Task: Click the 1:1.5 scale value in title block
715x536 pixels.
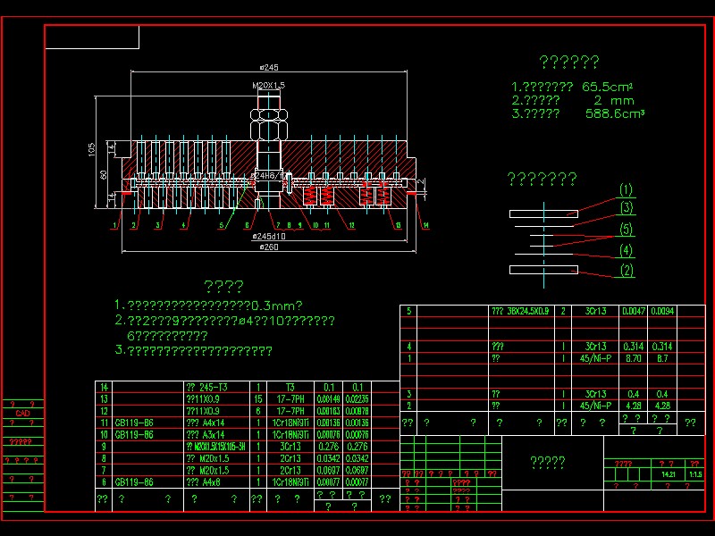Action: (695, 475)
